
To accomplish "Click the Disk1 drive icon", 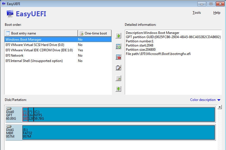I will [9, 126].
